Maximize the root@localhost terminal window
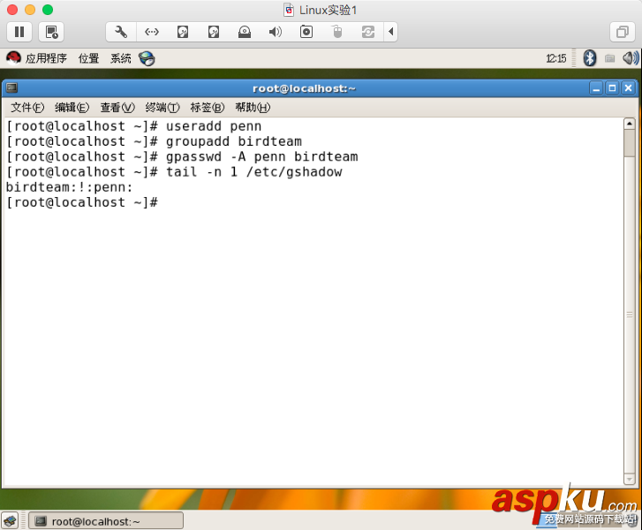 612,88
